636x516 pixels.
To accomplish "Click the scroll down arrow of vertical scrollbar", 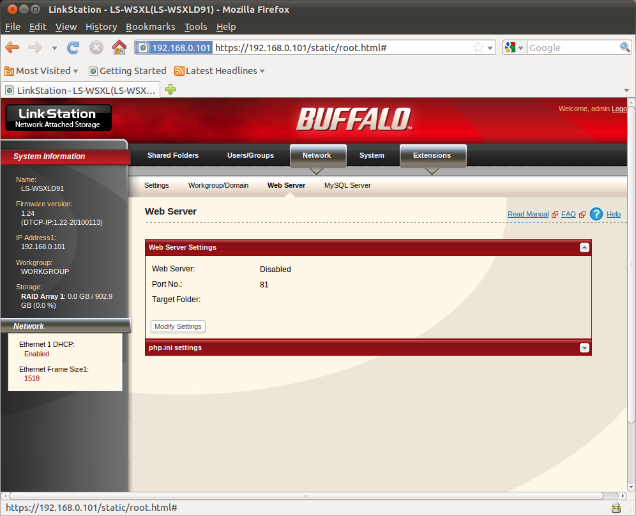I will click(631, 487).
